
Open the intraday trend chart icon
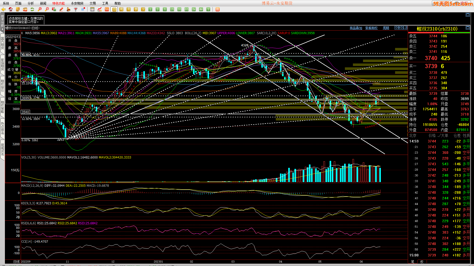[100, 9]
